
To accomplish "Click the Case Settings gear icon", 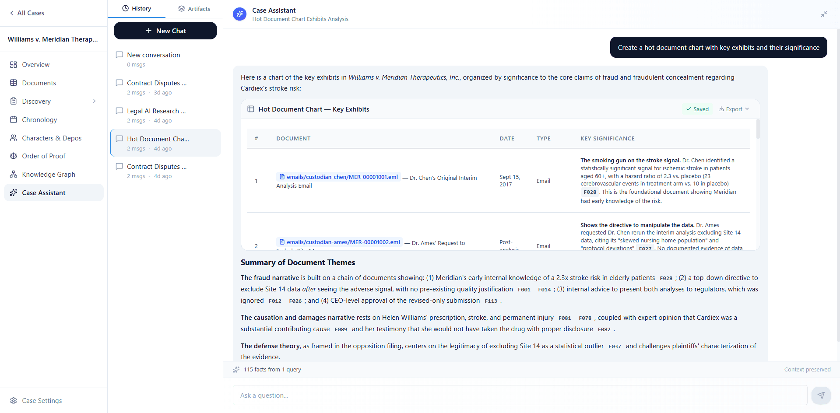I will click(x=14, y=400).
